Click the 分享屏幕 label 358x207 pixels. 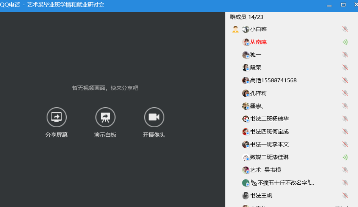tap(56, 135)
